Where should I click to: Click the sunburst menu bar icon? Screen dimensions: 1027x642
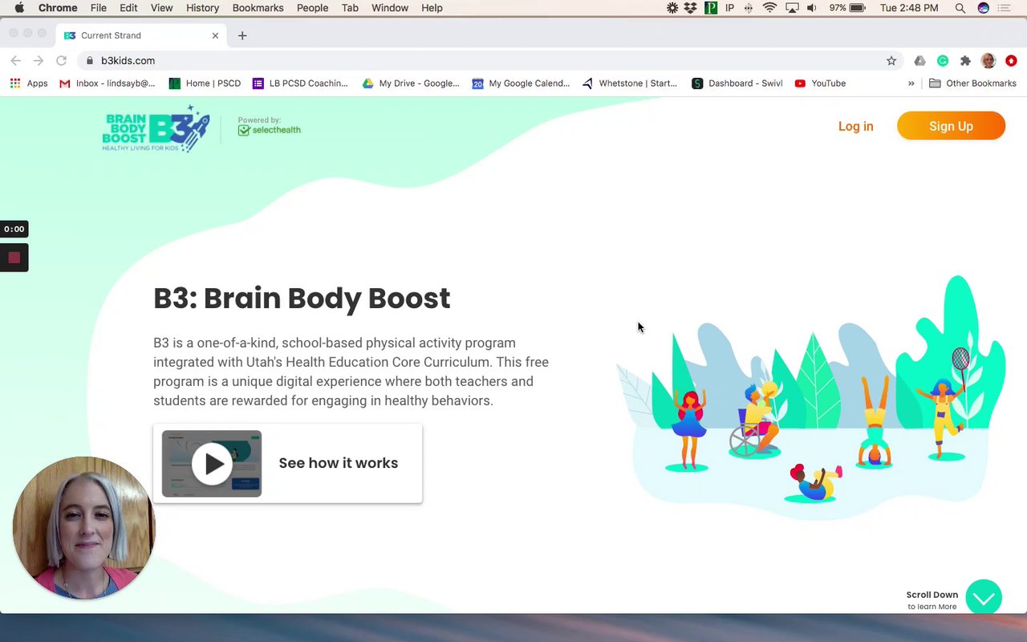pyautogui.click(x=672, y=8)
